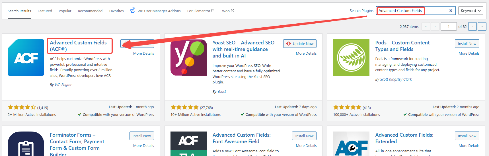Click the Pods plugin leaf logo
Image resolution: width=489 pixels, height=156 pixels.
[x=351, y=58]
